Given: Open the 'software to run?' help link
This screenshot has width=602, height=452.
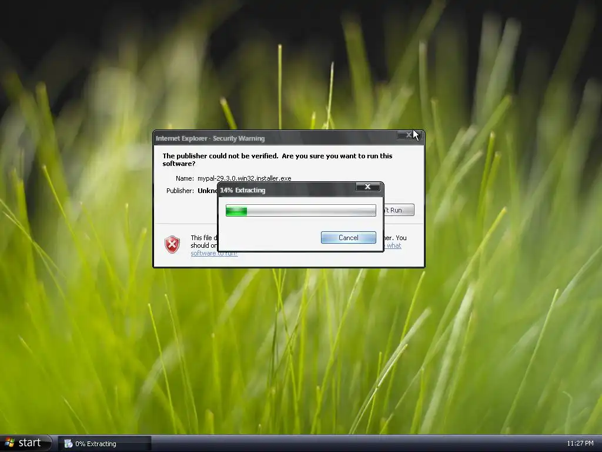Looking at the screenshot, I should 214,253.
